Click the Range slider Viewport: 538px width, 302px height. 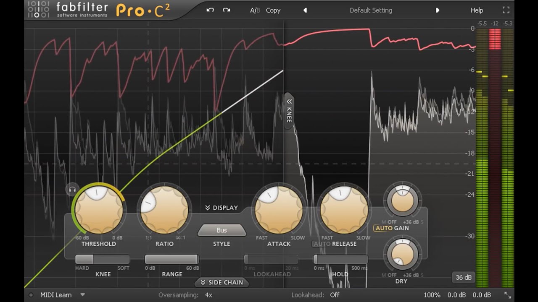[171, 259]
